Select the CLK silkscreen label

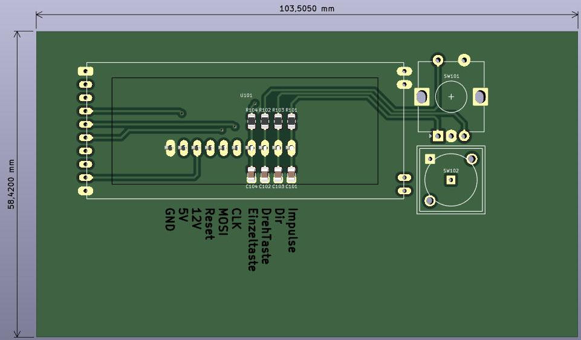[x=236, y=219]
